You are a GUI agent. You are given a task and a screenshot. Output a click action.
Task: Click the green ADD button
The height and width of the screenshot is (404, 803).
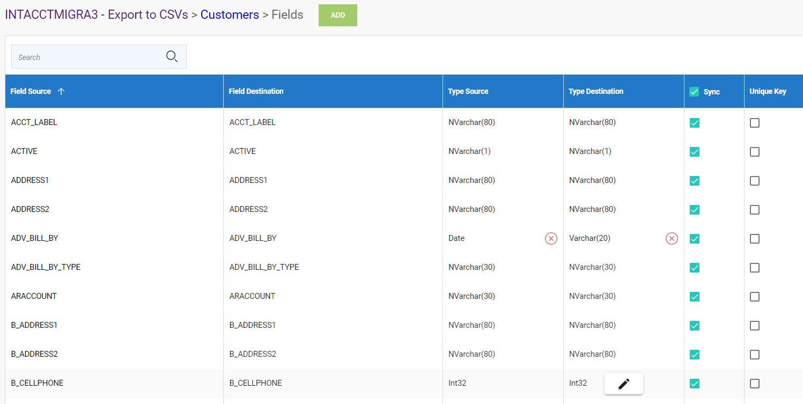(337, 16)
